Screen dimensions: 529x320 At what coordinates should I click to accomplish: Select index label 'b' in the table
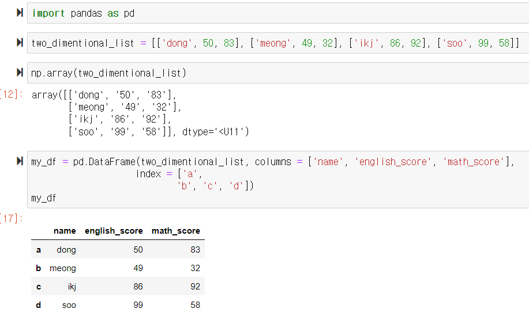tap(39, 268)
